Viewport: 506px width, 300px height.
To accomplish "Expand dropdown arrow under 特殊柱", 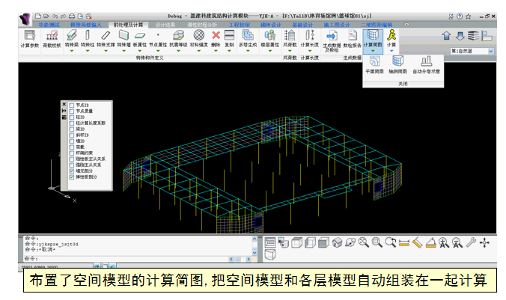I will 88,51.
